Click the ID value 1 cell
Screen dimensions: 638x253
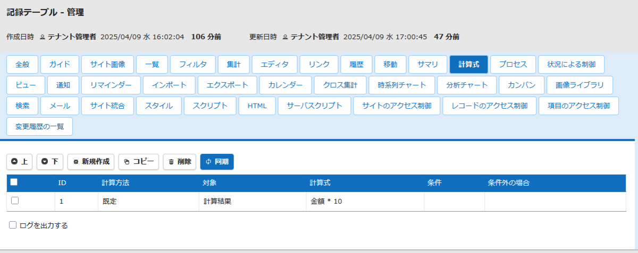point(76,202)
